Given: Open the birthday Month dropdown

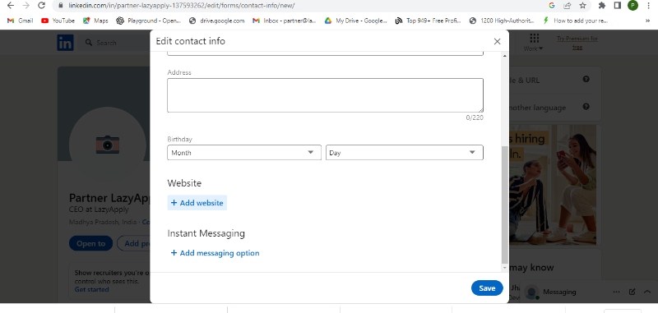Looking at the screenshot, I should point(244,153).
